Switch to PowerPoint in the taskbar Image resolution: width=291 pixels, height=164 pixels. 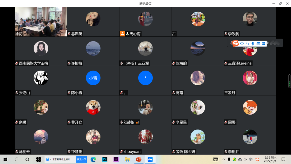139,159
